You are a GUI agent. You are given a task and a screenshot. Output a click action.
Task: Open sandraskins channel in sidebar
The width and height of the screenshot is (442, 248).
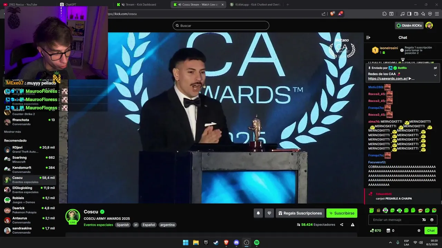coord(29,230)
